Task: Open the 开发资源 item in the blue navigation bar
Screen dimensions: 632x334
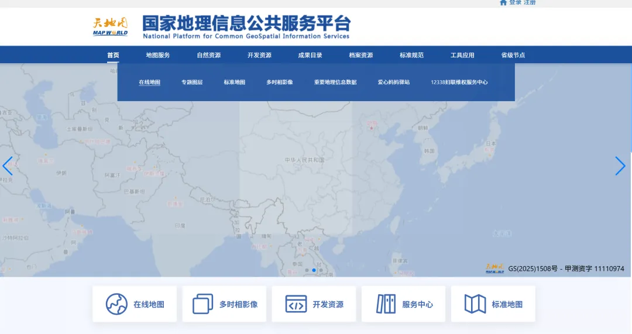Action: pyautogui.click(x=259, y=55)
